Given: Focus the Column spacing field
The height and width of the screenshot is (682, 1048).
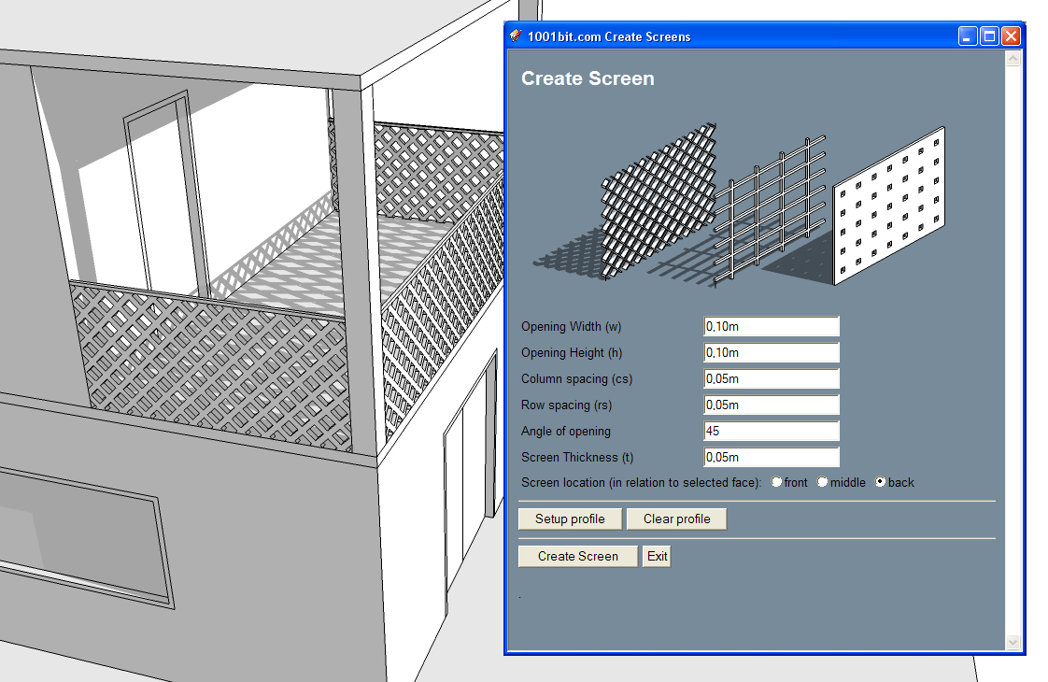Looking at the screenshot, I should coord(772,378).
